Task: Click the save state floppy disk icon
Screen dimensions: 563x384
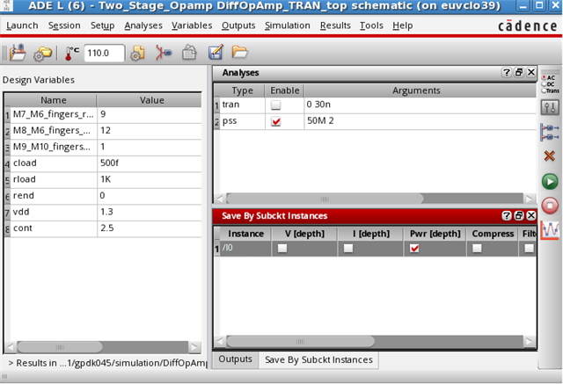Action: [16, 54]
